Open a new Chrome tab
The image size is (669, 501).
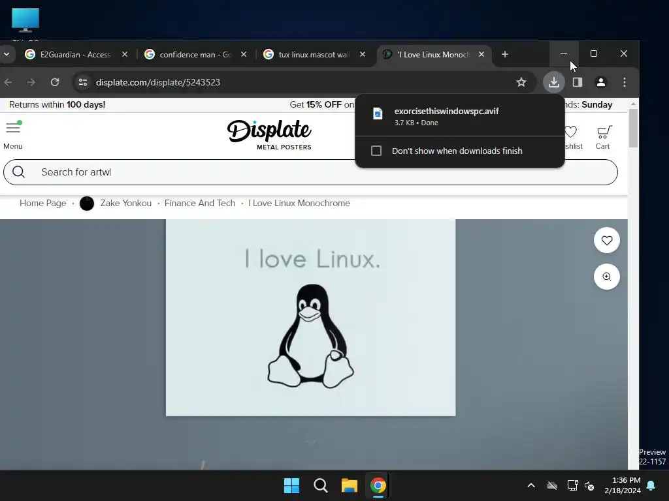tap(505, 54)
